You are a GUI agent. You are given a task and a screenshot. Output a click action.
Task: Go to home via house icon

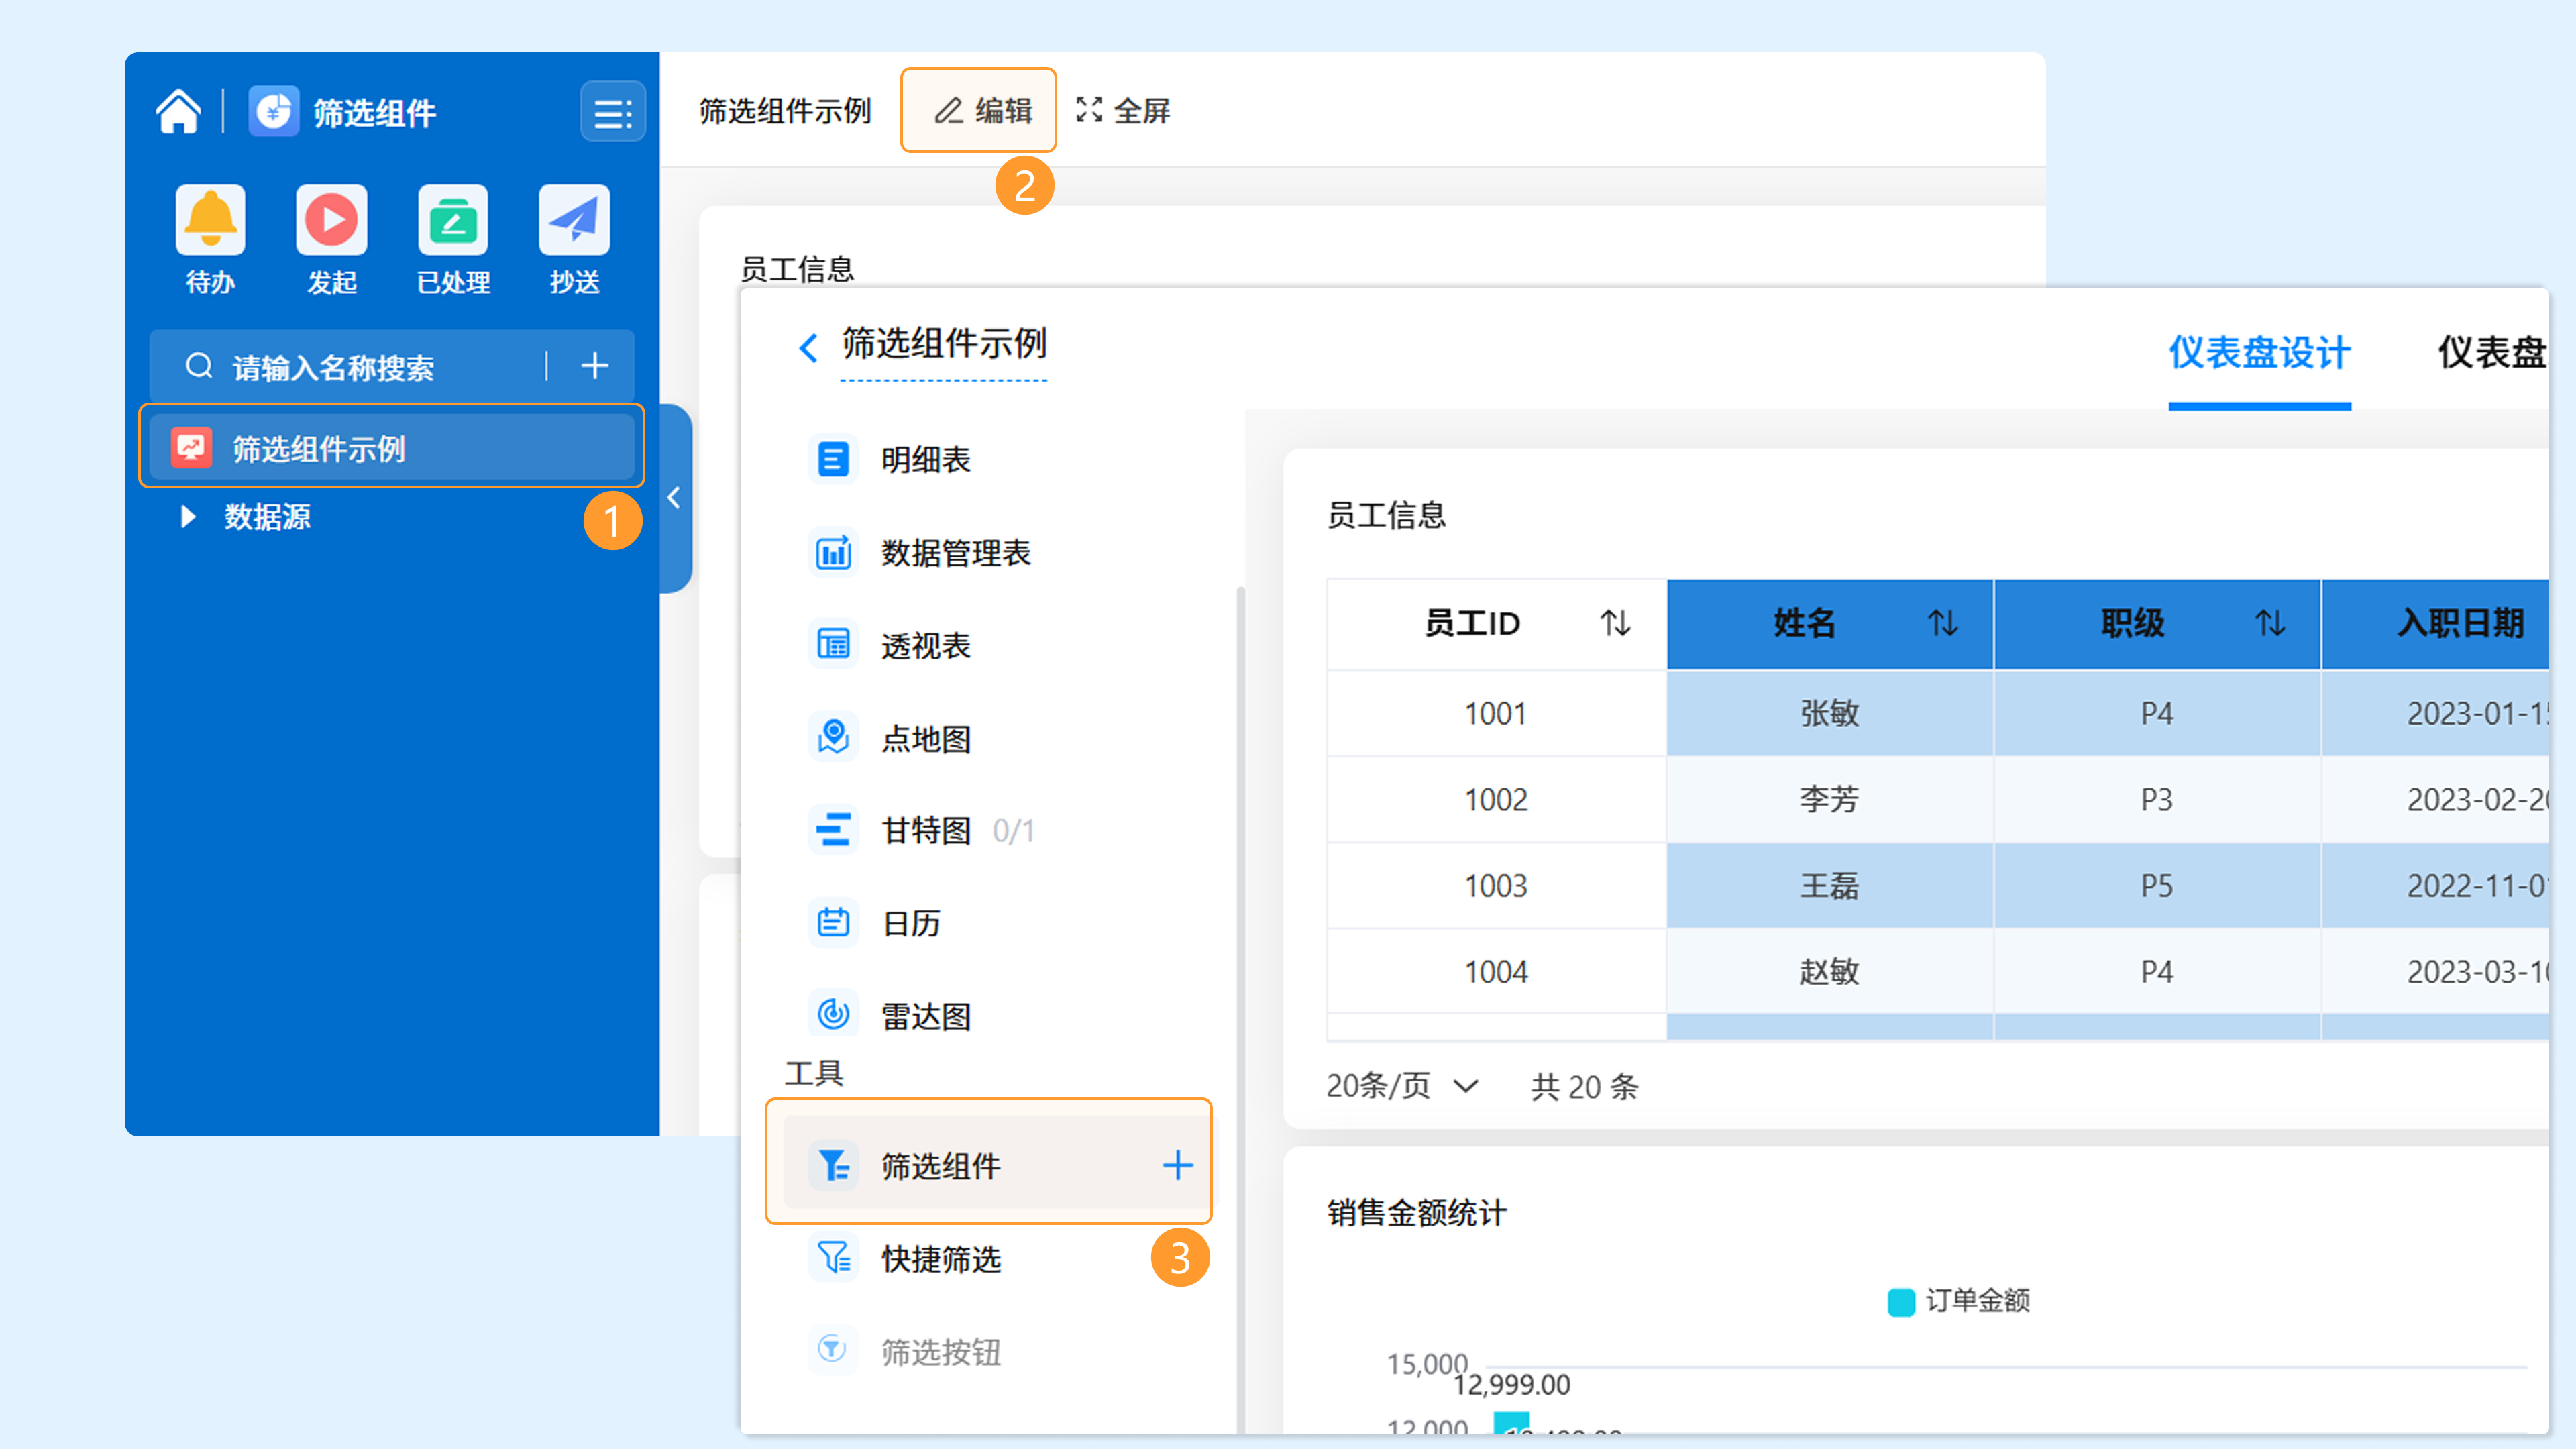(178, 111)
